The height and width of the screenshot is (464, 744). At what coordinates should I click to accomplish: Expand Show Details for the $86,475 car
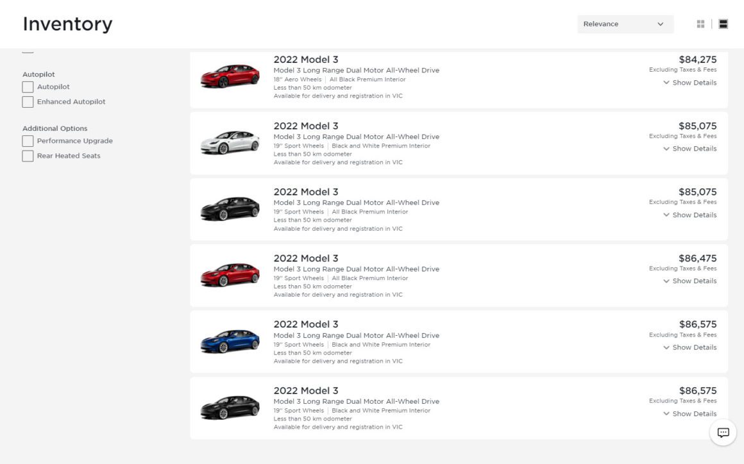(x=690, y=281)
